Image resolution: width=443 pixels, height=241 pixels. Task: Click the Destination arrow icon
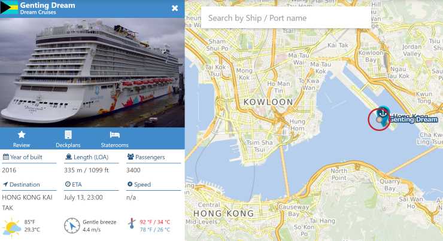tap(5, 184)
